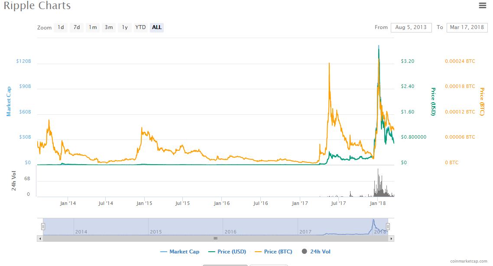Viewport: 493px width, 266px height.
Task: Click the Jul '16 axis label
Action: tap(261, 204)
